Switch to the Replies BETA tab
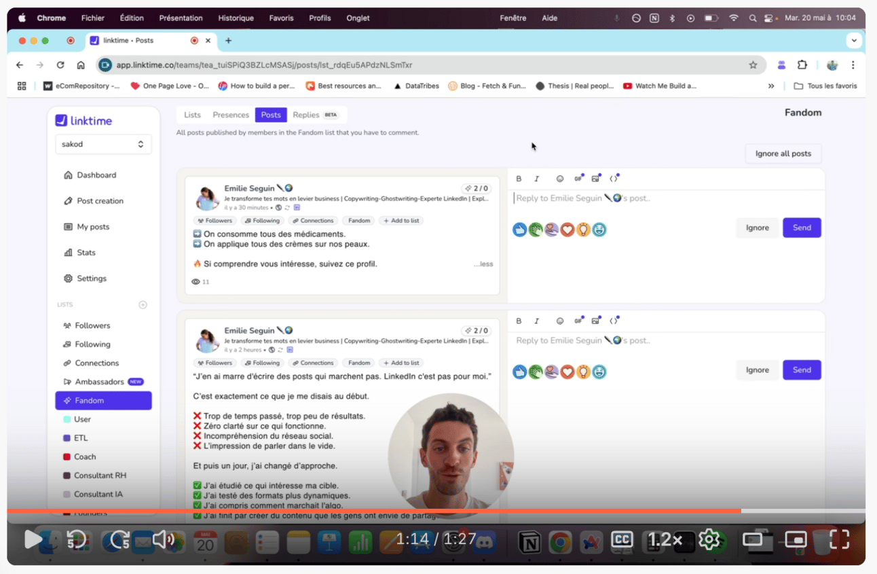The height and width of the screenshot is (574, 877). 316,115
